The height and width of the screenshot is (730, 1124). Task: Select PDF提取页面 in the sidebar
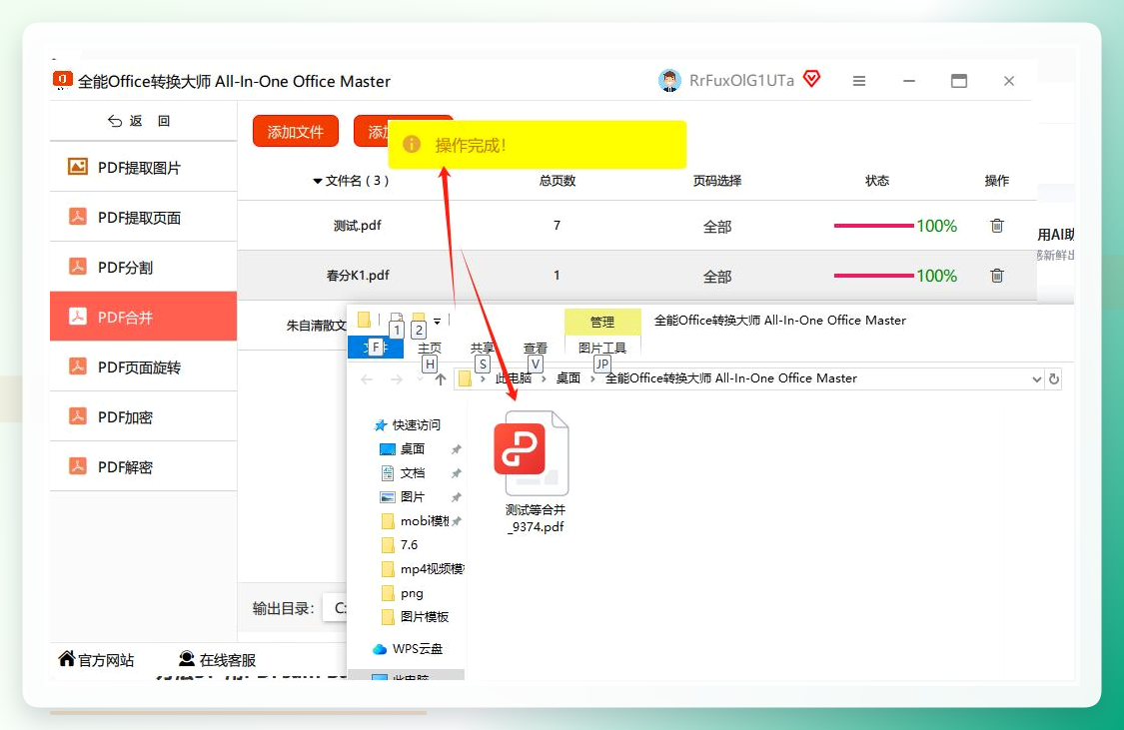(143, 217)
